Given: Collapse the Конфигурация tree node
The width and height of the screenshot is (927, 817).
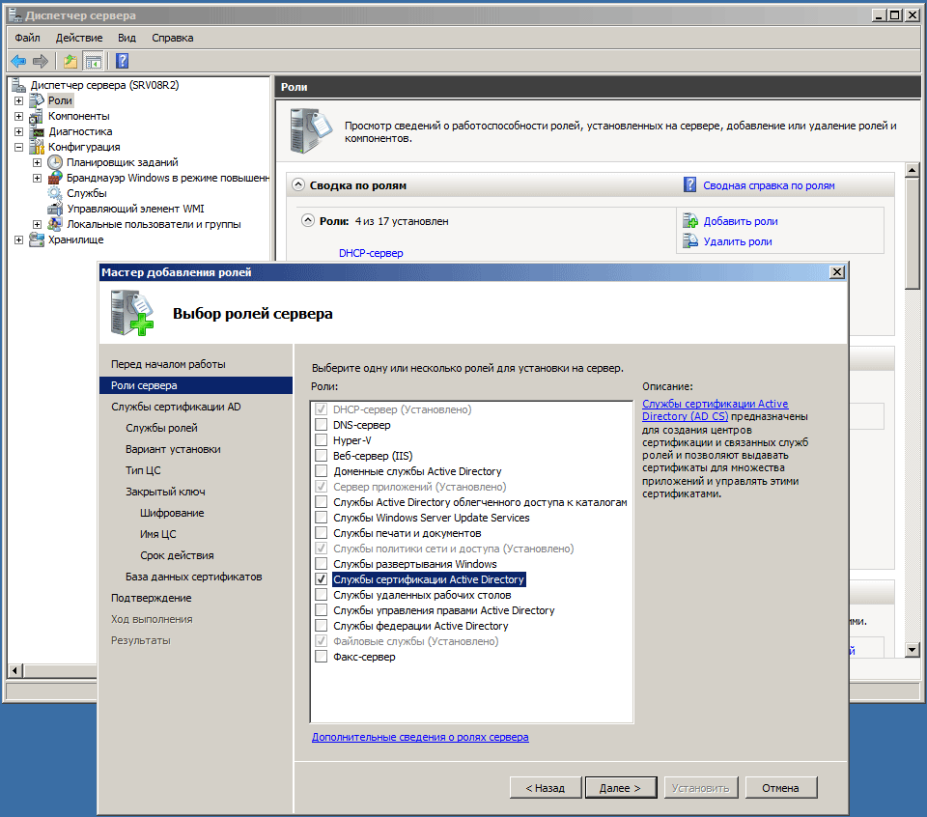Looking at the screenshot, I should point(18,147).
